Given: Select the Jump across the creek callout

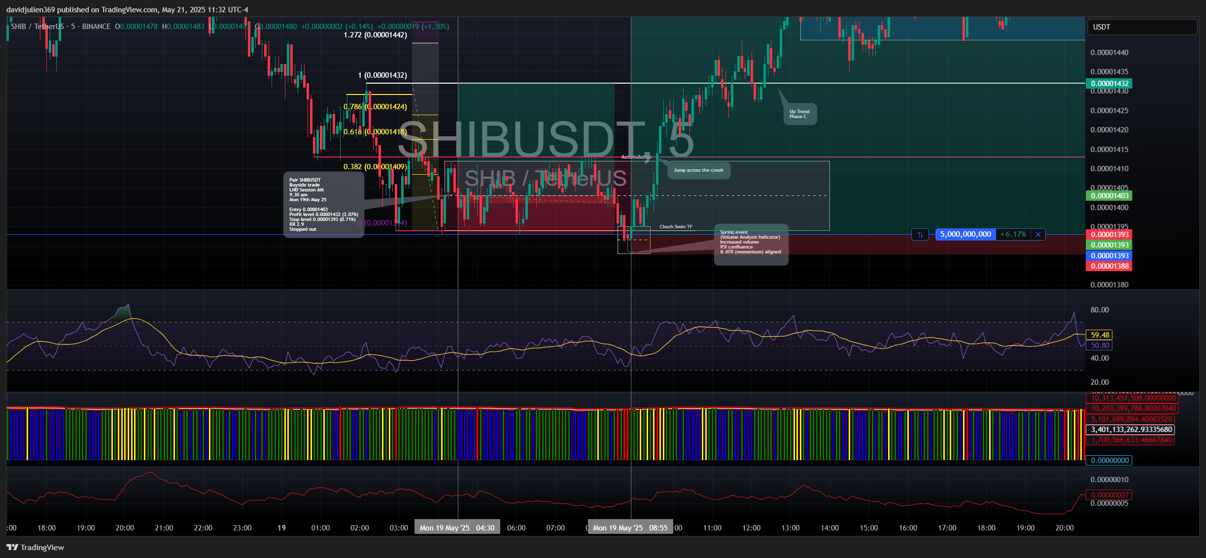Looking at the screenshot, I should pyautogui.click(x=698, y=170).
